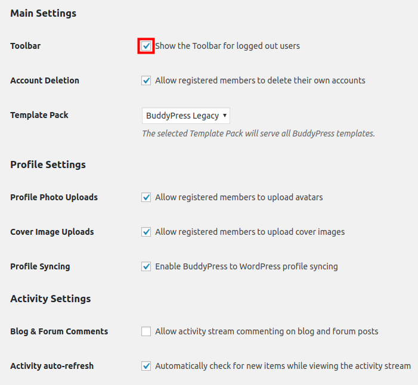Click the Main Settings heading
418x385 pixels.
[43, 13]
